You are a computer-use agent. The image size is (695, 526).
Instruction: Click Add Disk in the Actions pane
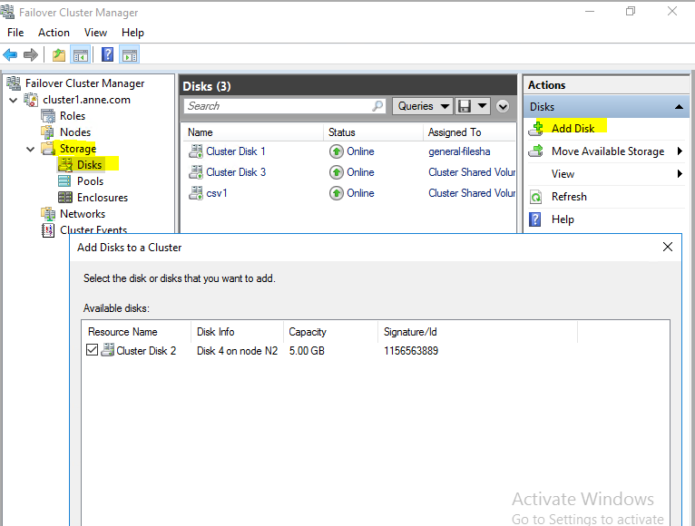pos(573,129)
